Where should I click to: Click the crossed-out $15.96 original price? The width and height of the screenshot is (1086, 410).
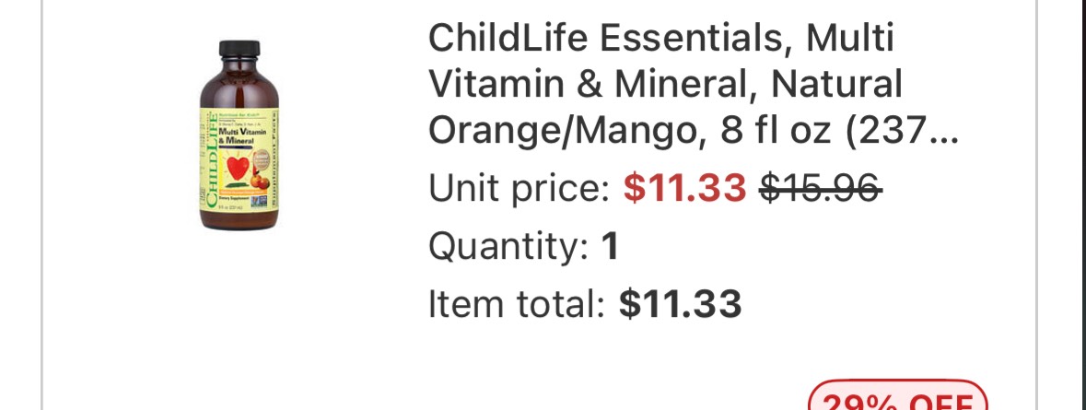820,189
